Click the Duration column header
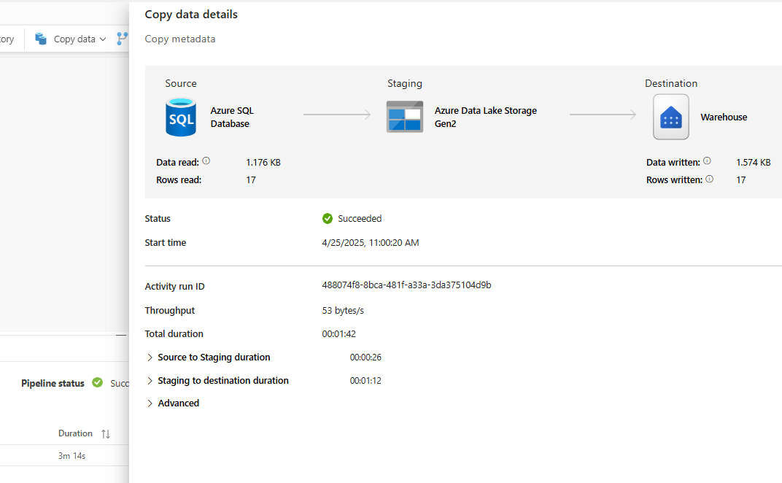The image size is (782, 483). click(x=75, y=433)
